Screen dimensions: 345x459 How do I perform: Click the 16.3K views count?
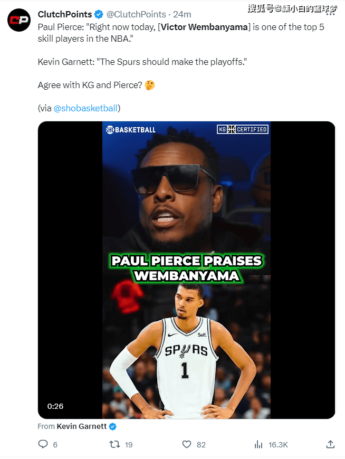point(279,445)
